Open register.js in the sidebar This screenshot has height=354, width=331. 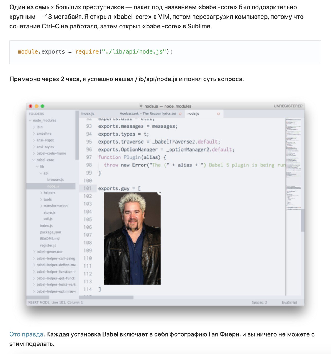click(x=48, y=246)
